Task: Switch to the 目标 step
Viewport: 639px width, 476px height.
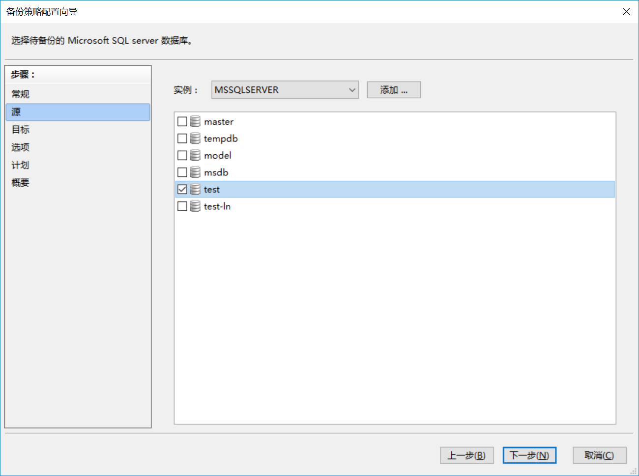Action: (x=21, y=130)
